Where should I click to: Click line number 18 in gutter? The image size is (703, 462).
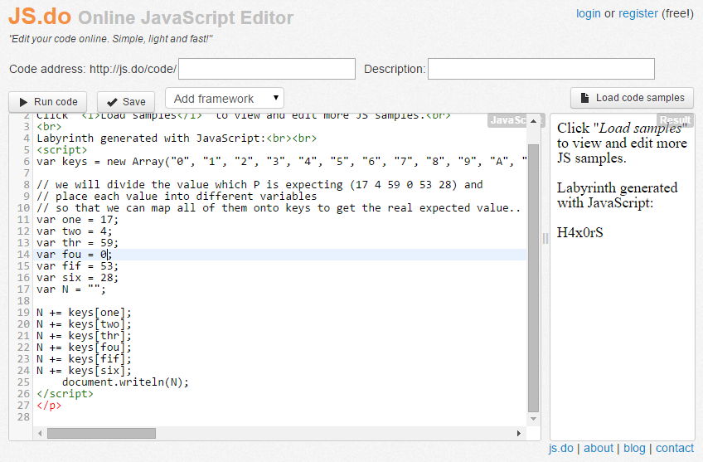pyautogui.click(x=23, y=301)
